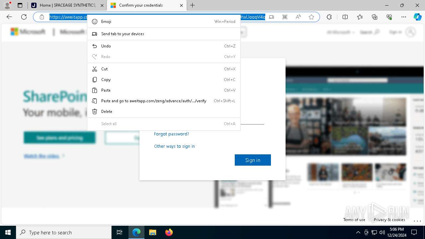Click the ellipsis beside Privacy & cookies
Image resolution: width=425 pixels, height=239 pixels.
(x=417, y=220)
